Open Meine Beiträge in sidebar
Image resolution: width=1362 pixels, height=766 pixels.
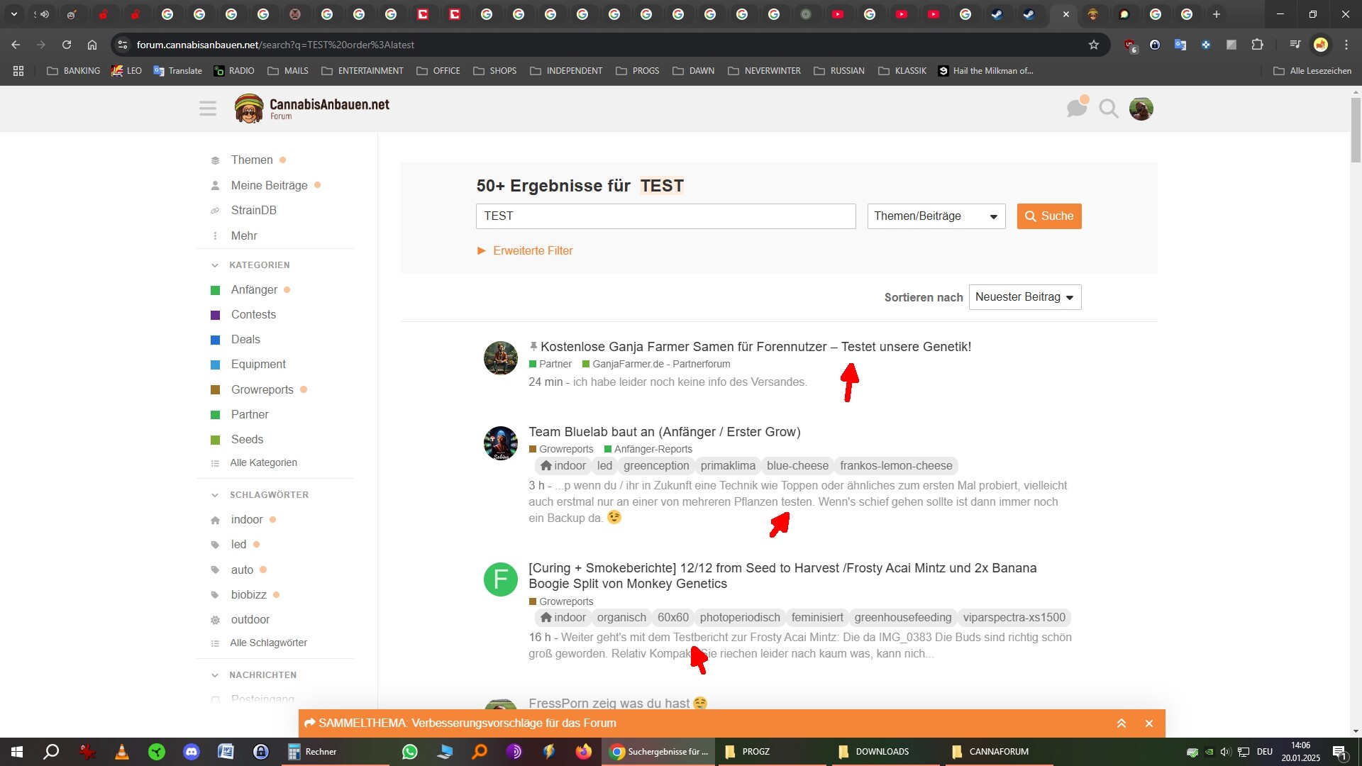coord(269,185)
